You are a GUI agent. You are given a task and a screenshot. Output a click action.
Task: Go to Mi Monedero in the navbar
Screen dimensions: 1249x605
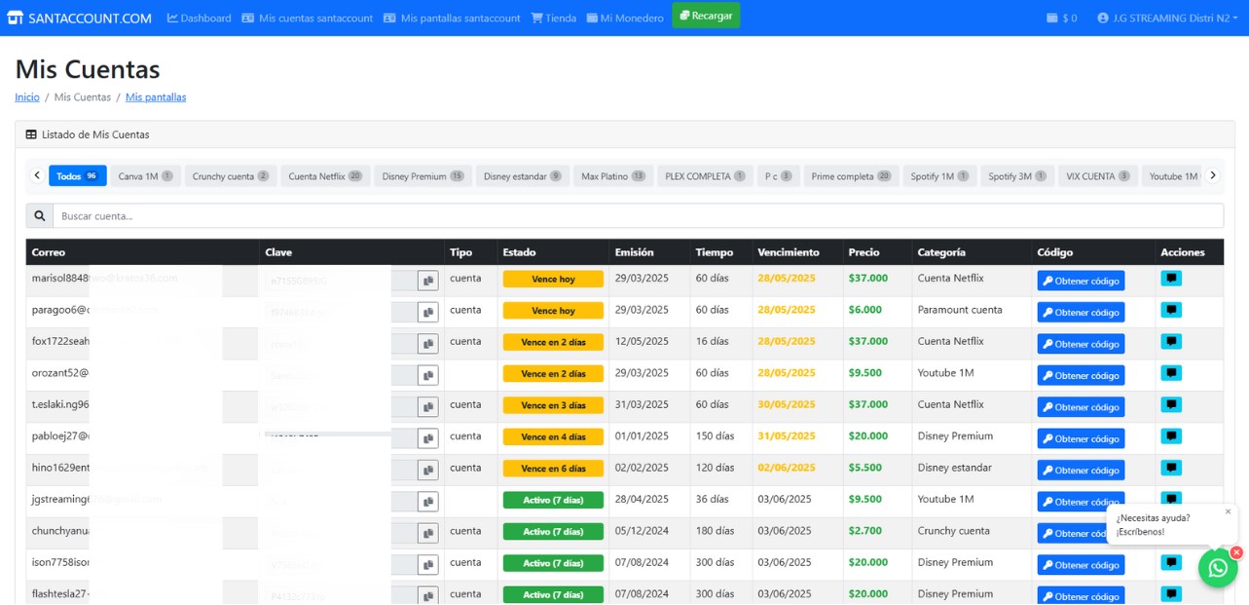tap(625, 18)
